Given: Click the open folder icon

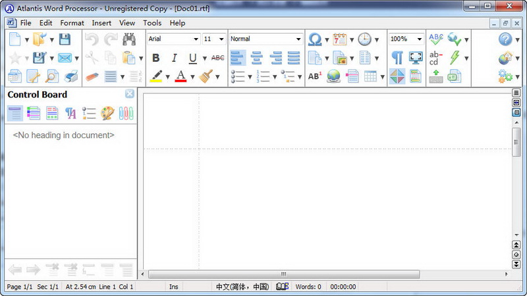Looking at the screenshot, I should pos(40,39).
